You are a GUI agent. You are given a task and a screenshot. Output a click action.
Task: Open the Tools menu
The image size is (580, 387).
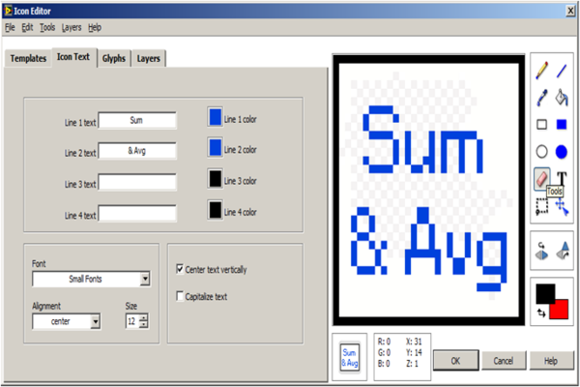[x=47, y=27]
